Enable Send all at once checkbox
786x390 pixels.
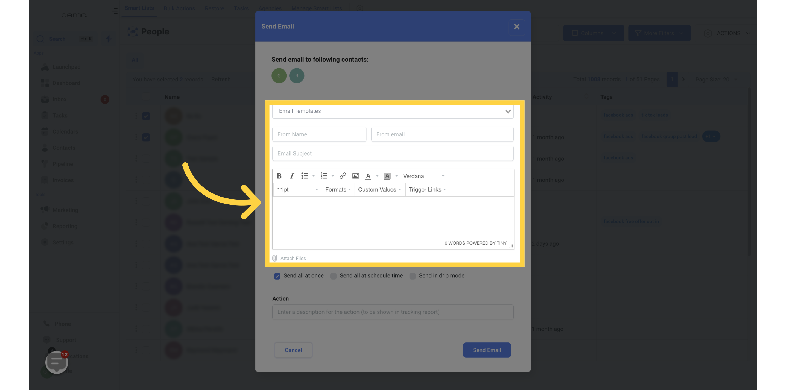pyautogui.click(x=277, y=276)
